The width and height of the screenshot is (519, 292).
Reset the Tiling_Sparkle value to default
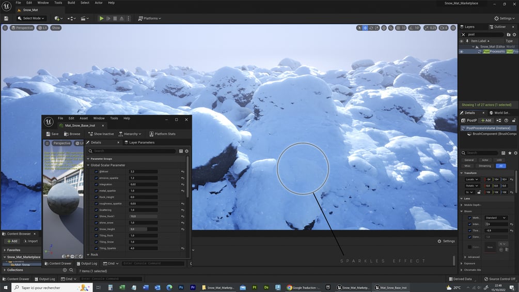coord(183,248)
